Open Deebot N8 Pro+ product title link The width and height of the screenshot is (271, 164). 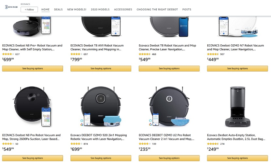pyautogui.click(x=32, y=47)
